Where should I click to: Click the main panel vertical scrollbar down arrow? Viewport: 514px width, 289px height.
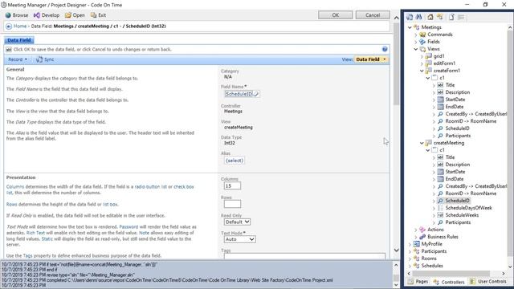[396, 250]
